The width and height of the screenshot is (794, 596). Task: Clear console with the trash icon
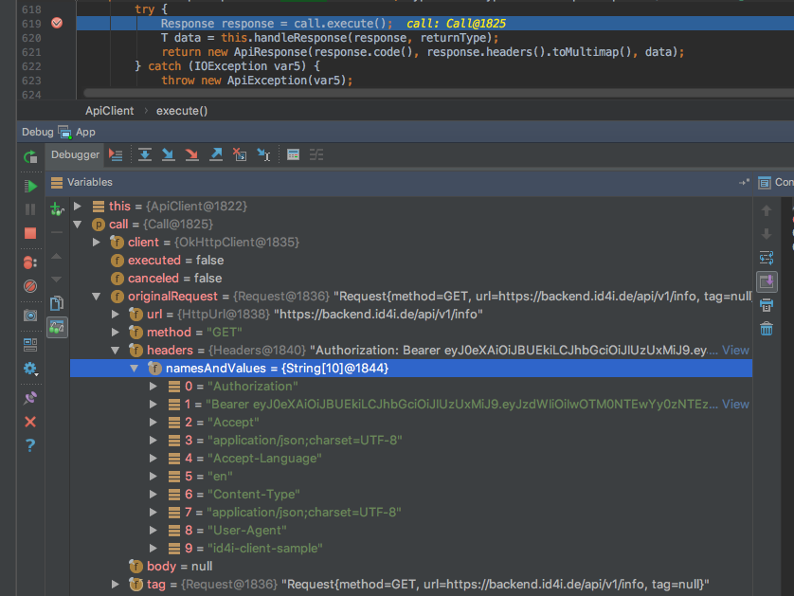(767, 329)
